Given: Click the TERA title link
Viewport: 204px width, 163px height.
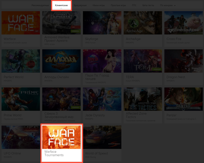Looking at the screenshot, I should tap(130, 77).
